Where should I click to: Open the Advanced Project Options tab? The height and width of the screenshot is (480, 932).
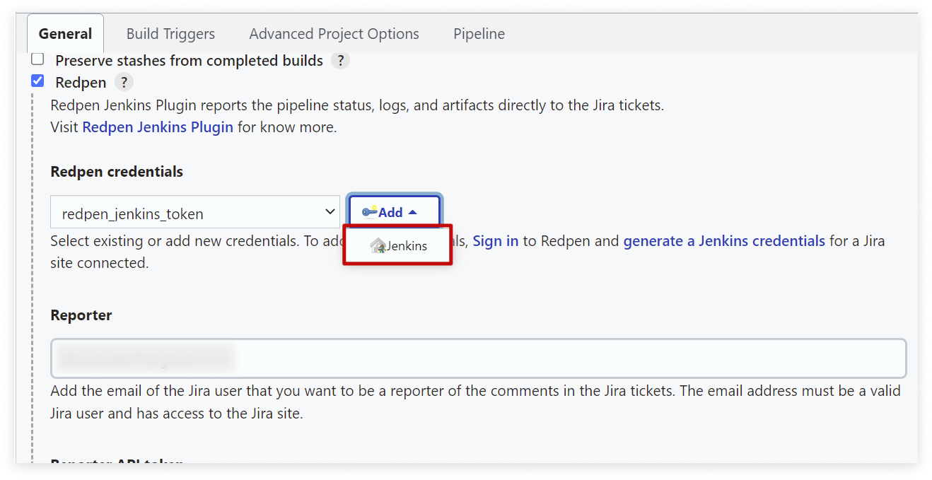coord(334,33)
